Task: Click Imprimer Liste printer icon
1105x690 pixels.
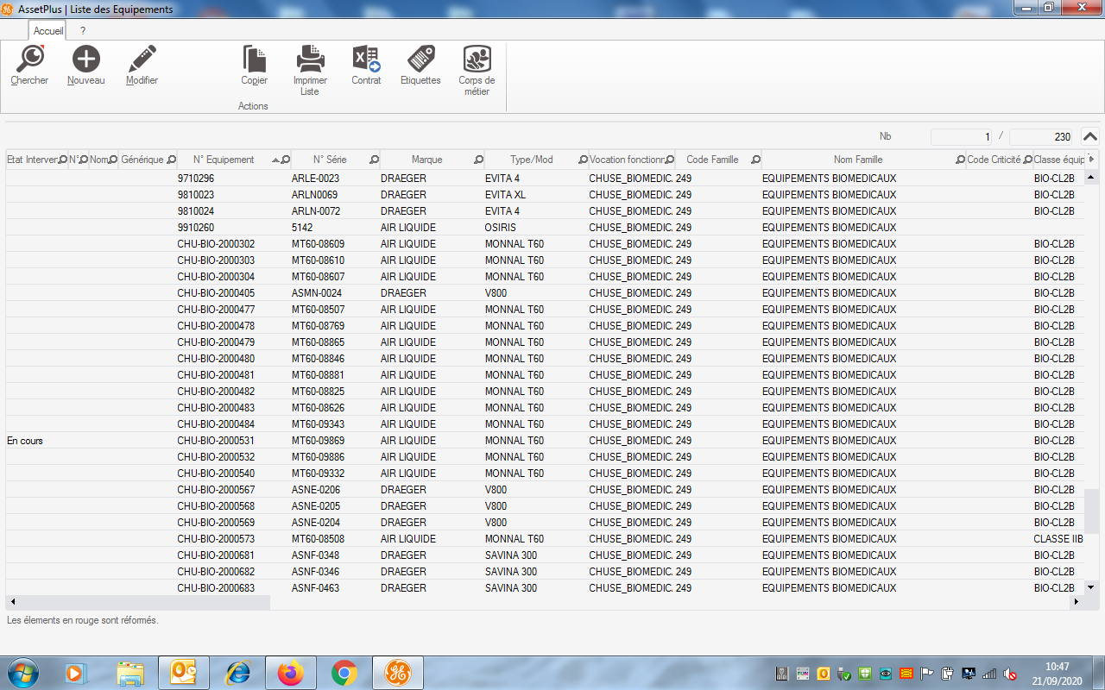Action: tap(310, 59)
